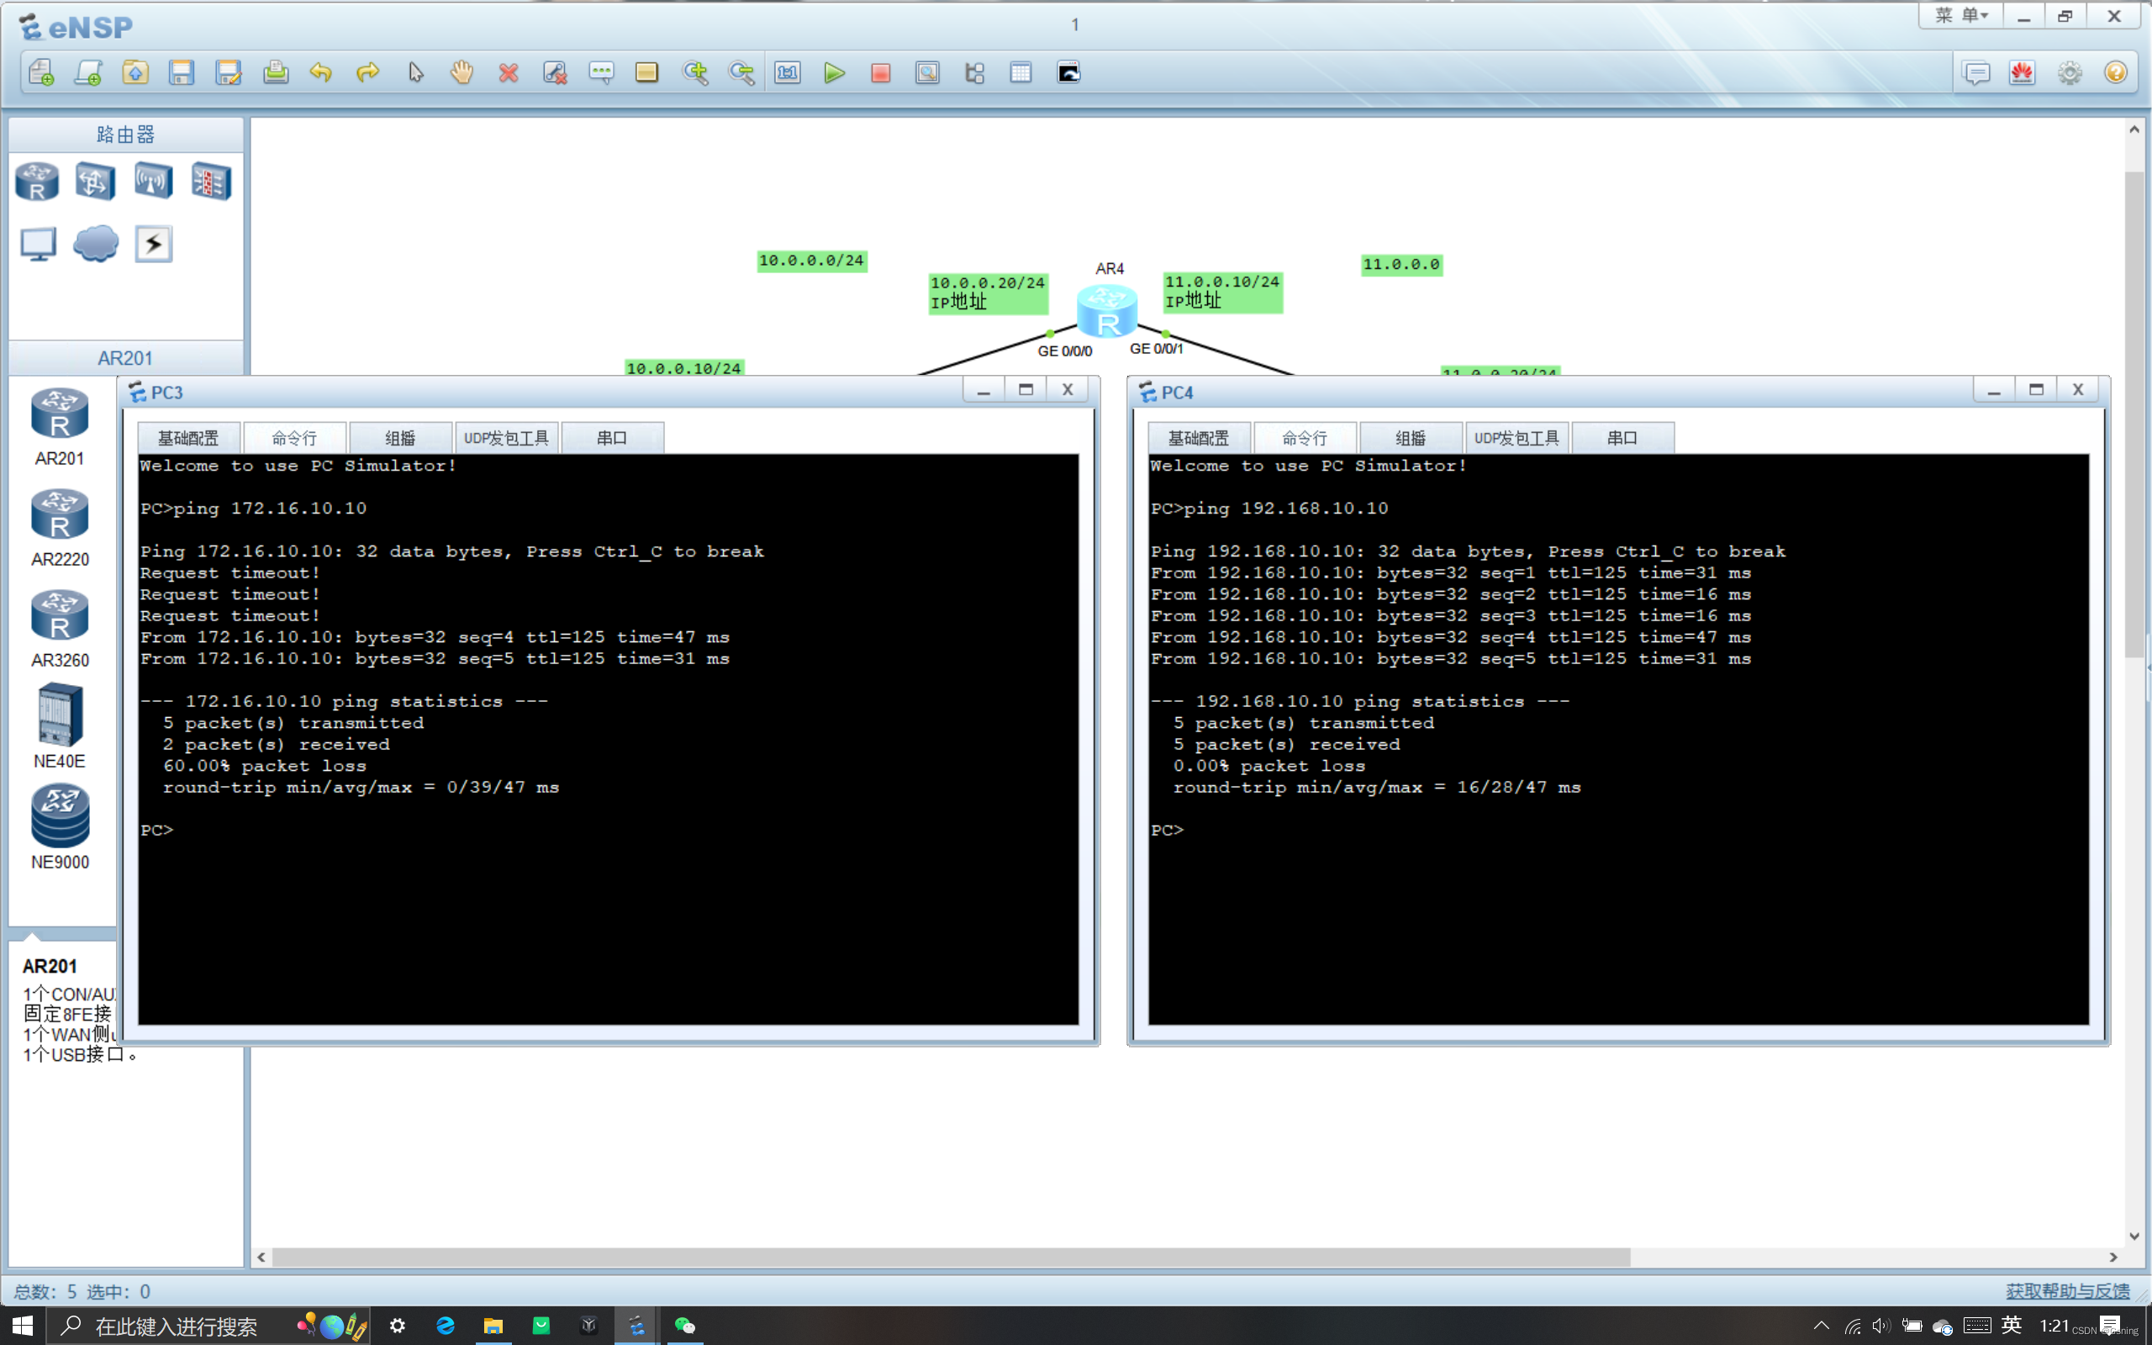
Task: Select the router device category icon
Action: point(37,182)
